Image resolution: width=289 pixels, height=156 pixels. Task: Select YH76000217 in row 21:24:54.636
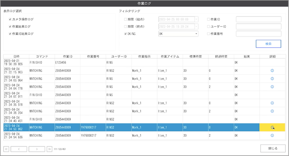click(x=93, y=136)
